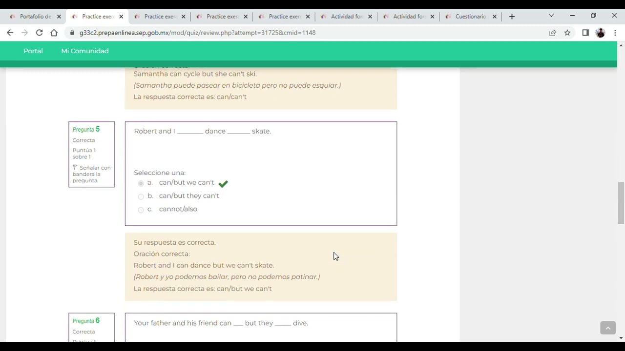
Task: Select the active Practice exerc tab
Action: (x=97, y=17)
